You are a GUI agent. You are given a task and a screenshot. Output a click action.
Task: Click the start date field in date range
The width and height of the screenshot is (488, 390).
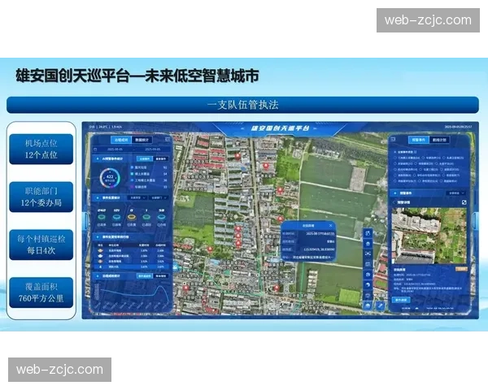115,149
